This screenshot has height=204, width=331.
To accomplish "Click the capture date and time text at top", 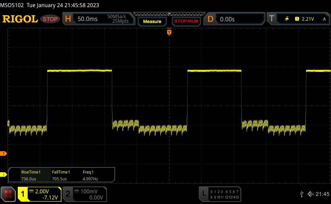I will tap(63, 5).
